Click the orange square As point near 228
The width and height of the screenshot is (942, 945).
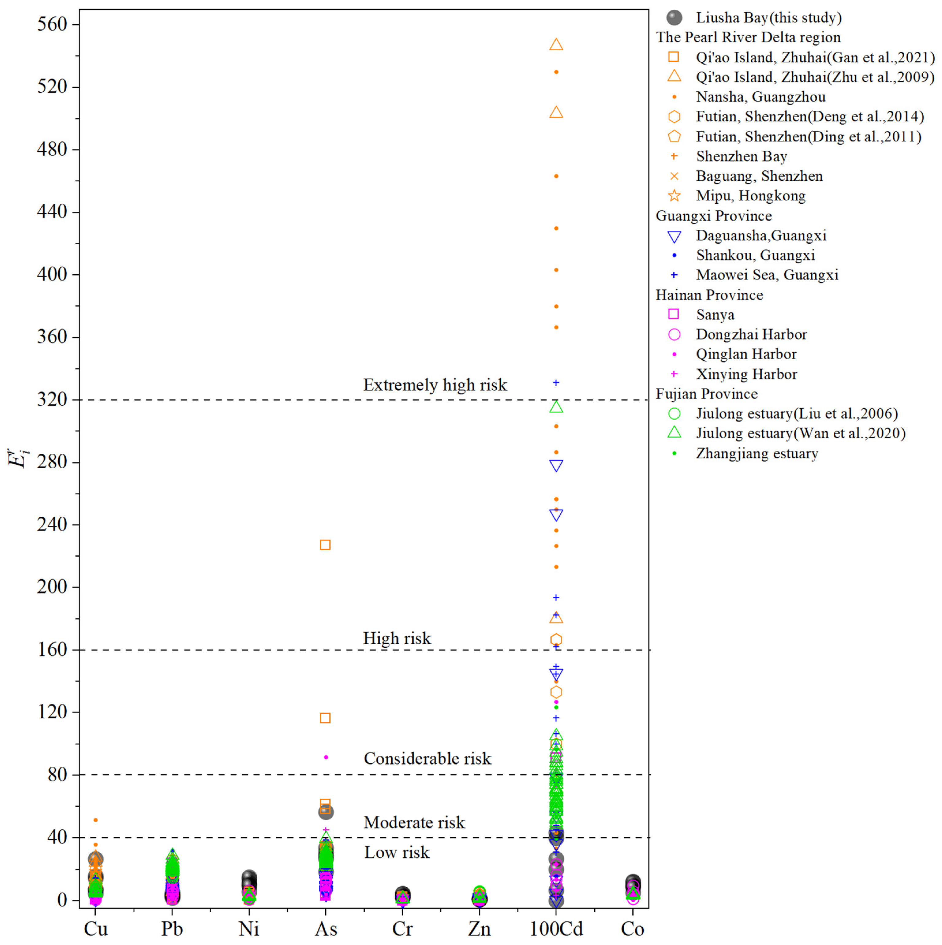pos(325,545)
